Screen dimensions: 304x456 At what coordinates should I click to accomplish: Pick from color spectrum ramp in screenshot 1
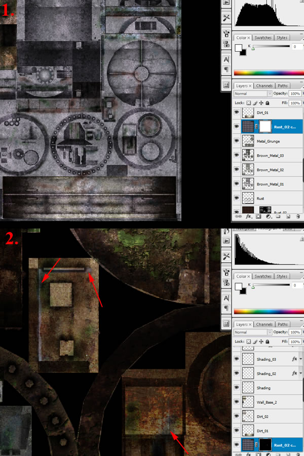pos(269,72)
